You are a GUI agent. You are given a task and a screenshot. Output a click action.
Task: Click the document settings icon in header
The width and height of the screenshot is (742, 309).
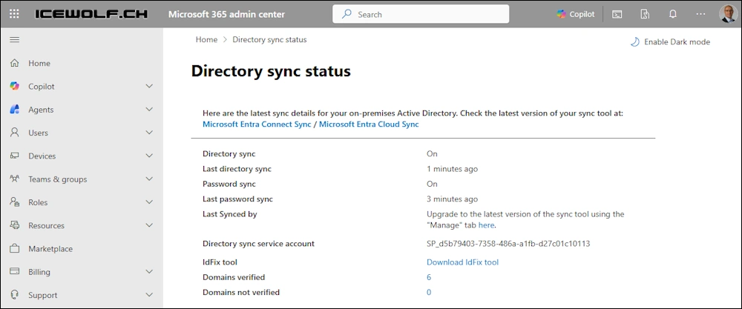point(645,14)
